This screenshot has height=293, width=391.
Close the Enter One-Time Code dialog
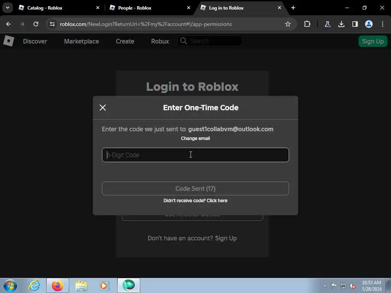(x=103, y=108)
